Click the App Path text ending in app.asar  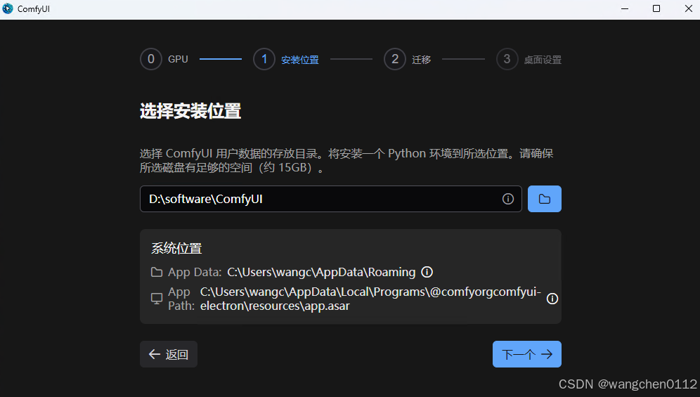click(x=370, y=299)
